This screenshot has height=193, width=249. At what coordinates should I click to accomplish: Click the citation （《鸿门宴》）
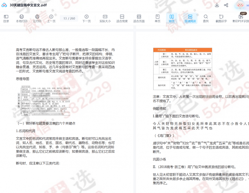point(164,135)
